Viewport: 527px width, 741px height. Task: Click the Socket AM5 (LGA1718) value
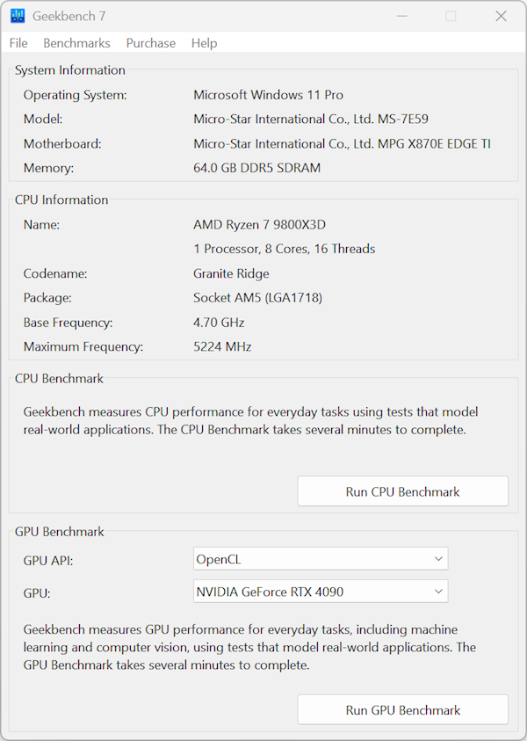(x=258, y=298)
